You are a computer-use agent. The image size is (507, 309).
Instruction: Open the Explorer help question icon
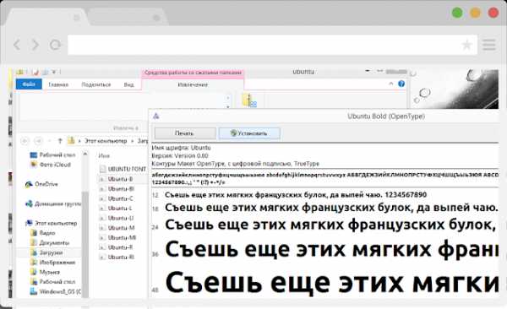click(401, 84)
